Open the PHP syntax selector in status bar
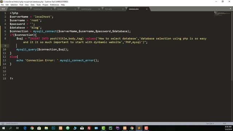Screen dimensions: 233x131 point(224,124)
